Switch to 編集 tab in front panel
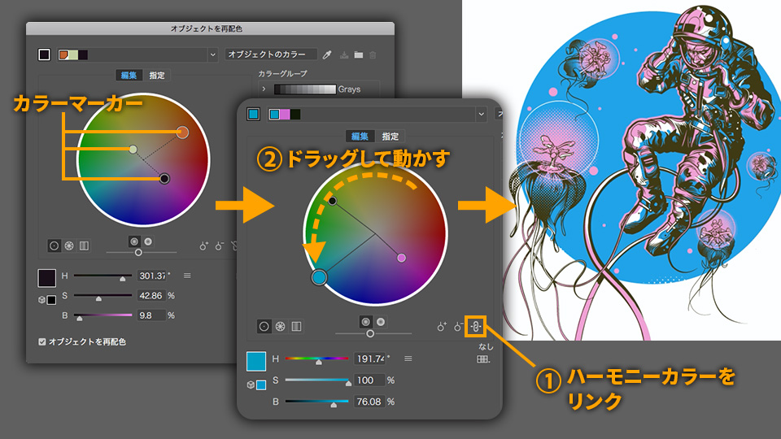The image size is (781, 439). [x=360, y=136]
